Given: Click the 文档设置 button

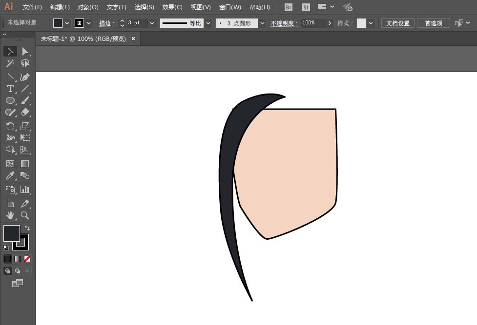Looking at the screenshot, I should pos(398,23).
